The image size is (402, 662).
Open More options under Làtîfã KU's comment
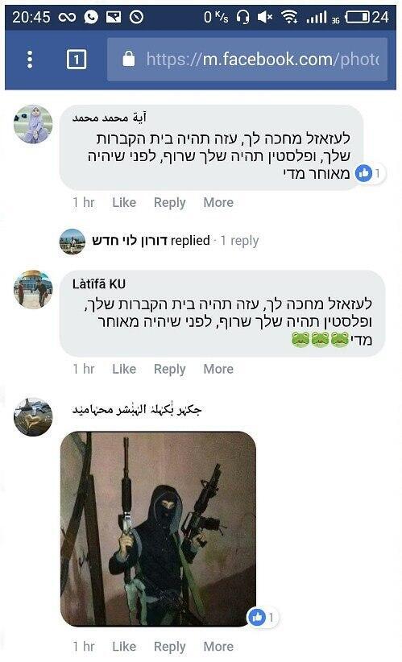click(x=218, y=369)
